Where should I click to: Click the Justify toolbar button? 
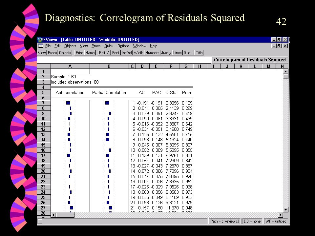pyautogui.click(x=166, y=52)
